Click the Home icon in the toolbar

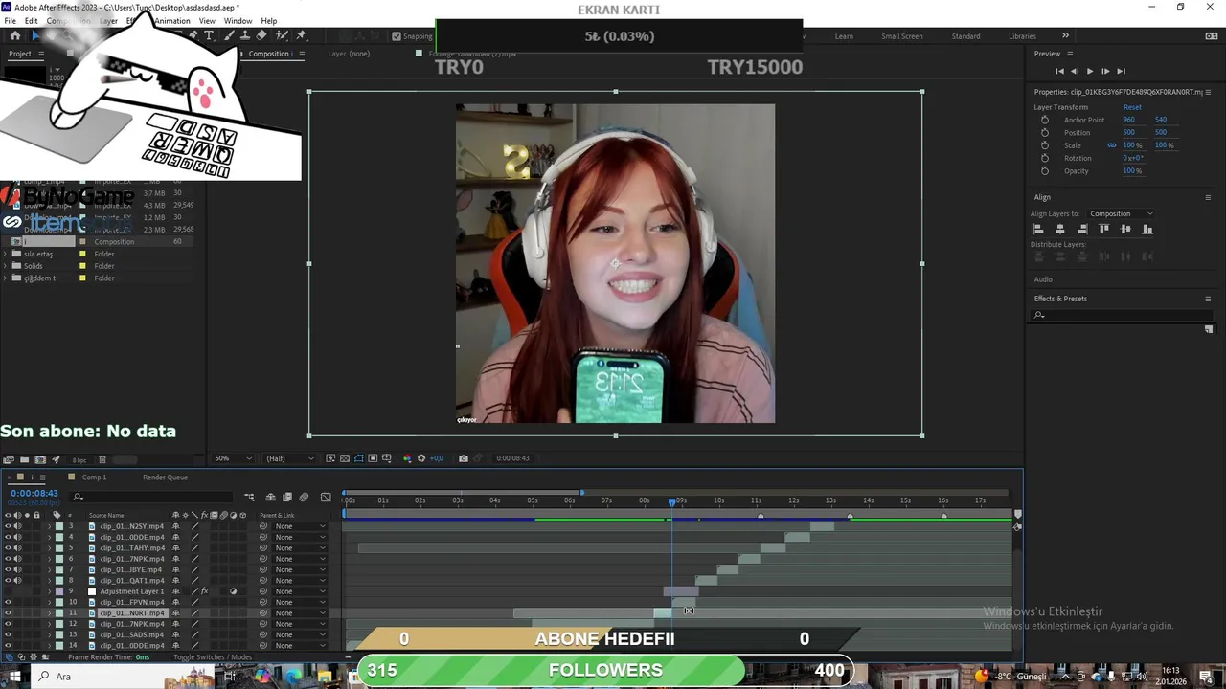(x=14, y=35)
